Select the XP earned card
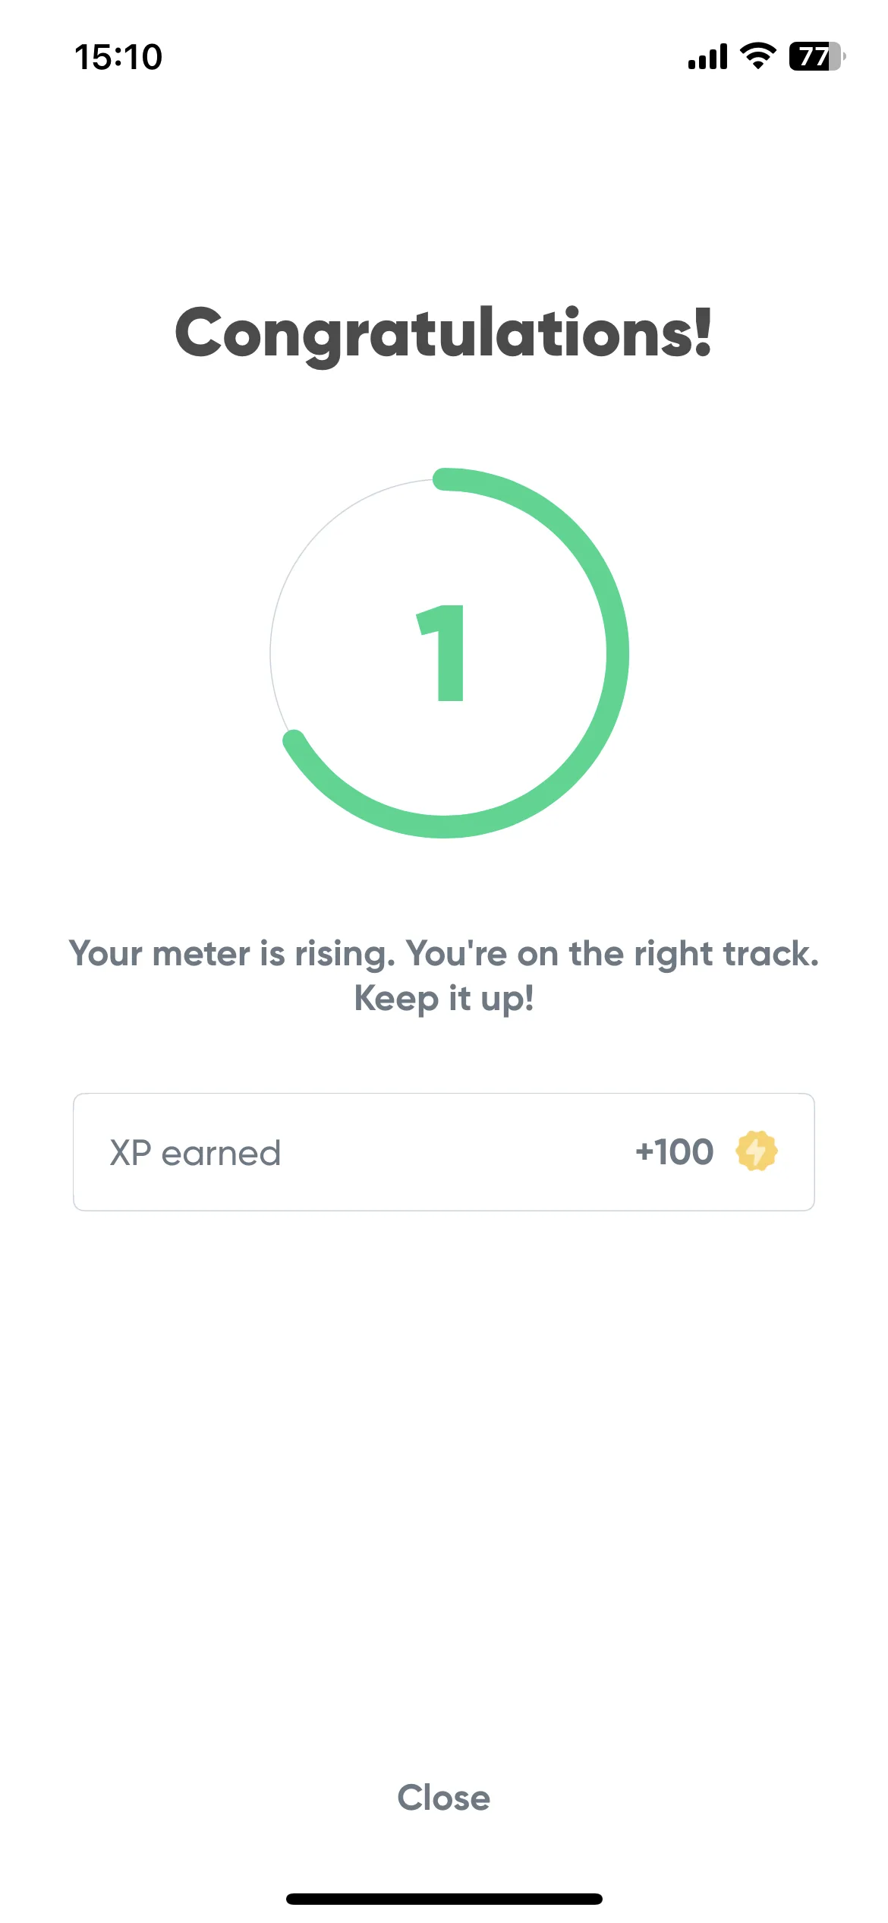 click(x=444, y=1152)
